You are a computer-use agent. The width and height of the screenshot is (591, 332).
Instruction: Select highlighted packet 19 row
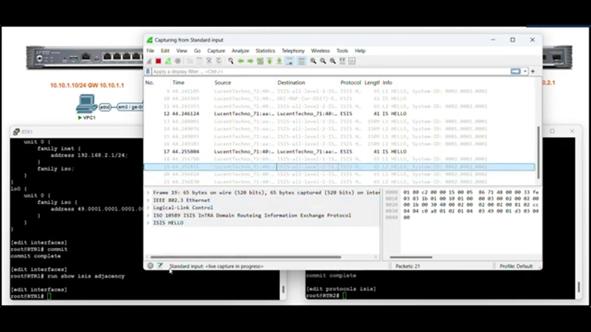click(339, 166)
